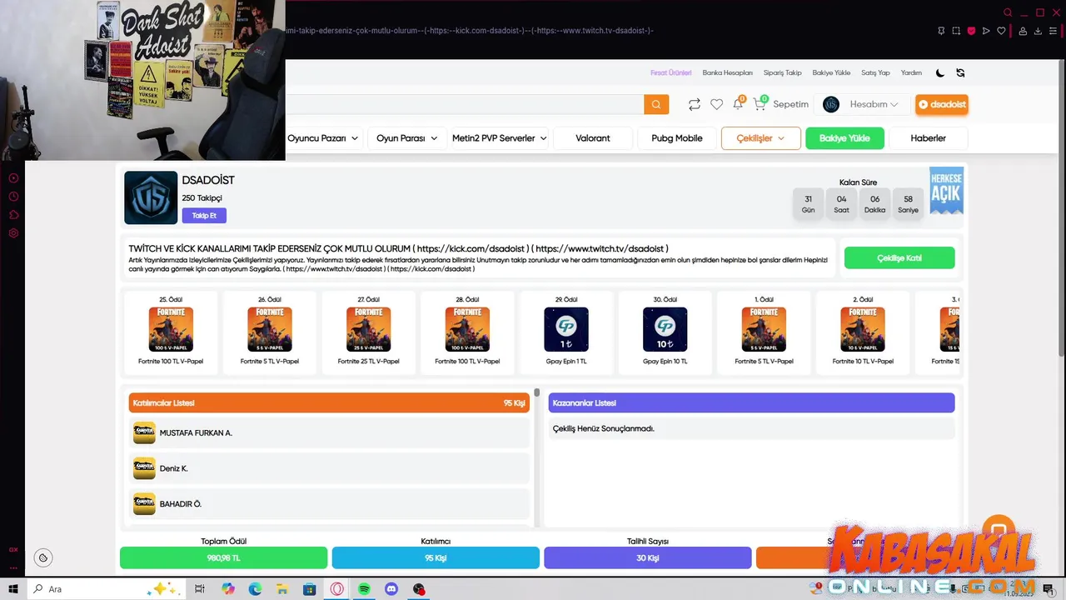
Task: Click the orange search button
Action: 656,104
